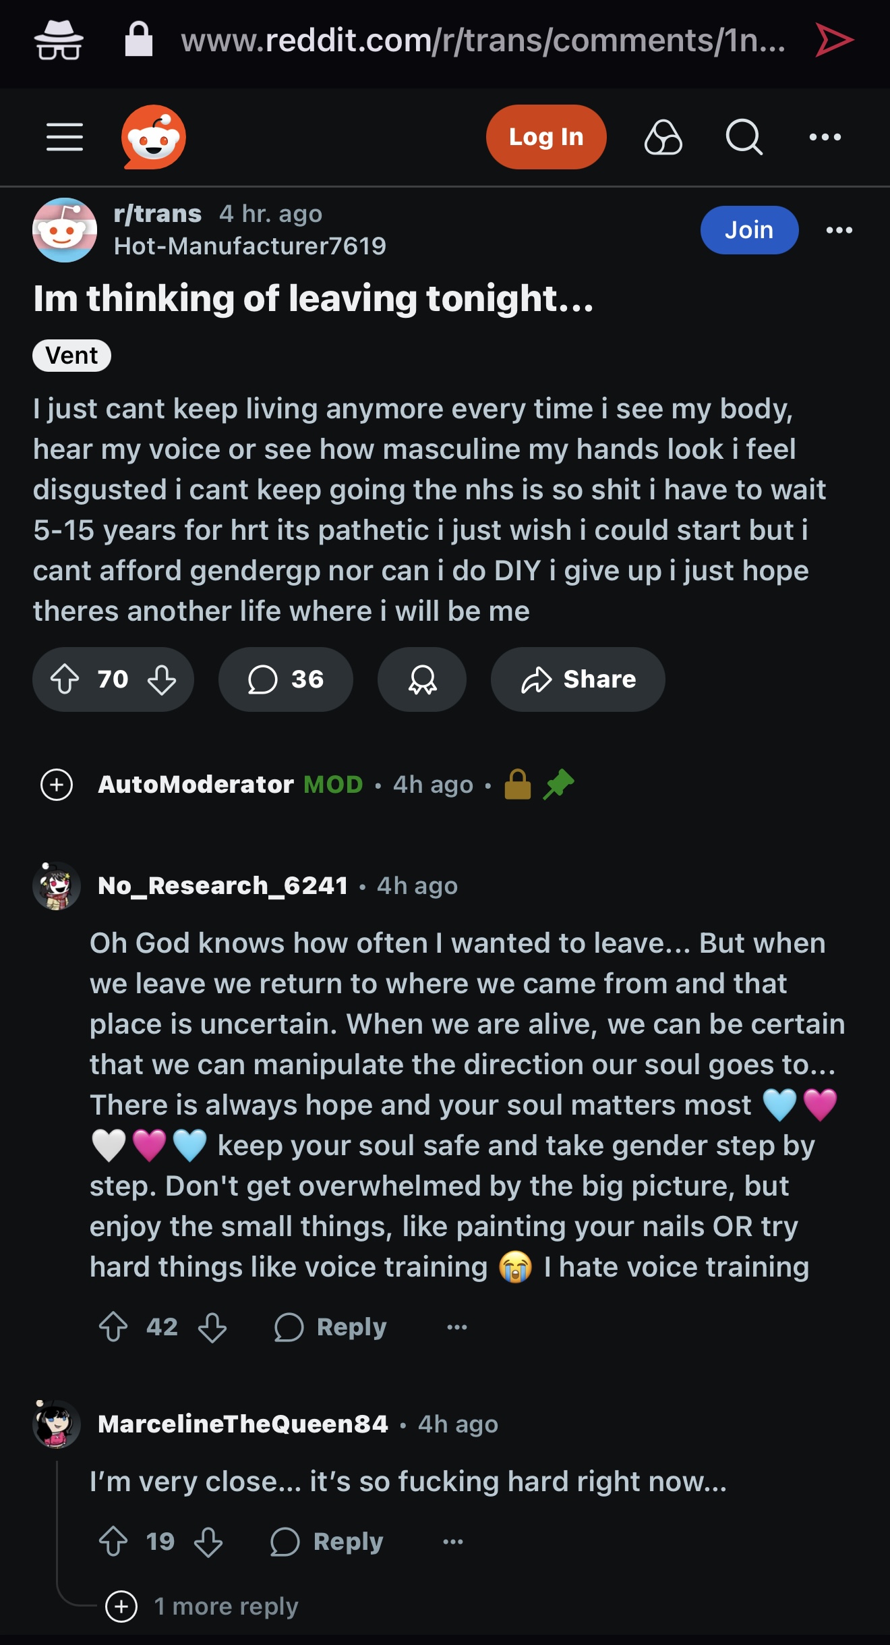The image size is (890, 1645).
Task: Select the Vent flair tag
Action: coord(71,356)
